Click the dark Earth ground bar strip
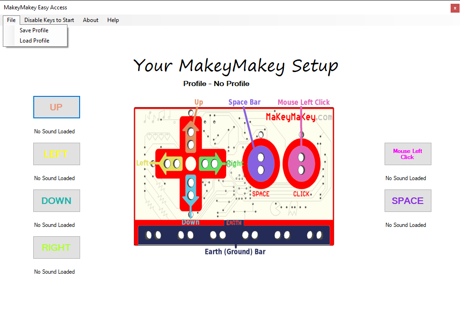Viewport: 460px width, 320px height. tap(234, 235)
